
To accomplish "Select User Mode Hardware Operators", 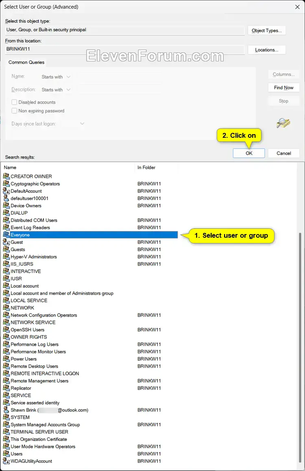I will (43, 446).
